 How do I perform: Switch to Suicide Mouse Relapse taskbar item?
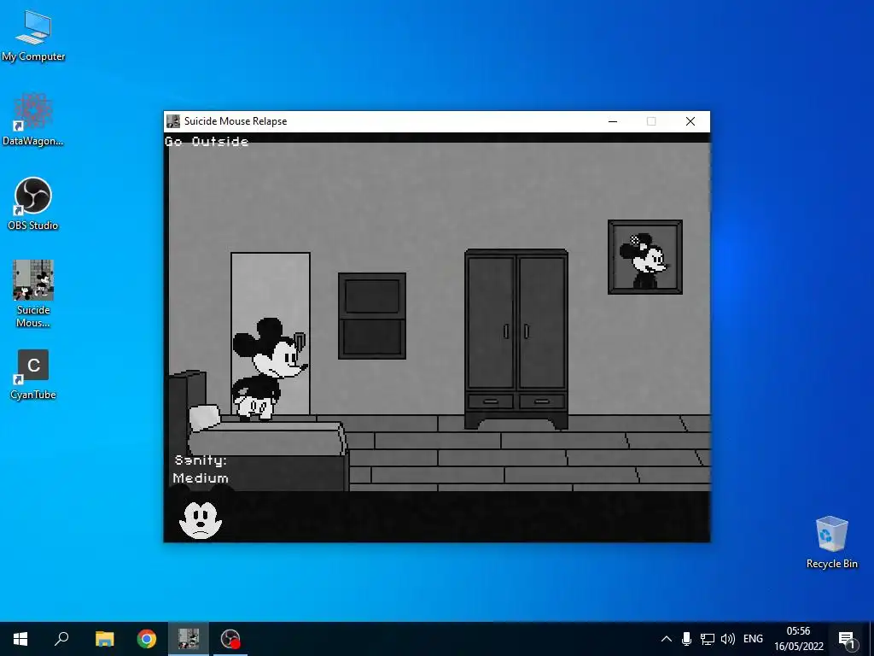coord(189,639)
